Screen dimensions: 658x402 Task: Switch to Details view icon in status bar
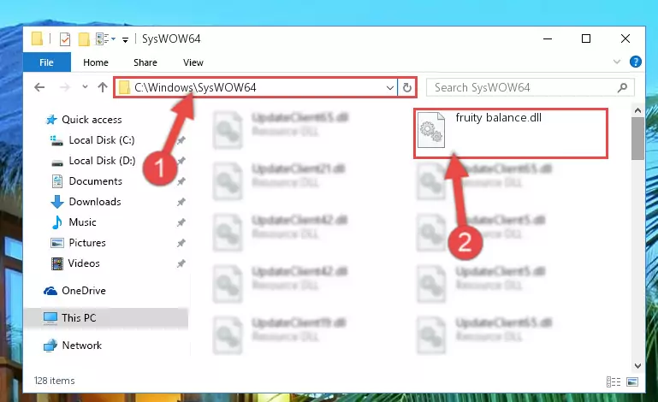[x=614, y=381]
